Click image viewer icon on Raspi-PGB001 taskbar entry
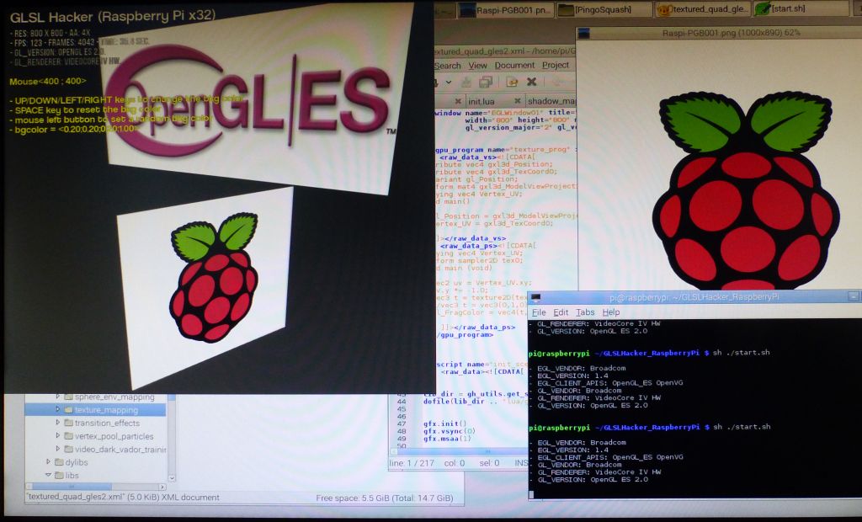Screen dimensions: 862x522 coord(468,10)
